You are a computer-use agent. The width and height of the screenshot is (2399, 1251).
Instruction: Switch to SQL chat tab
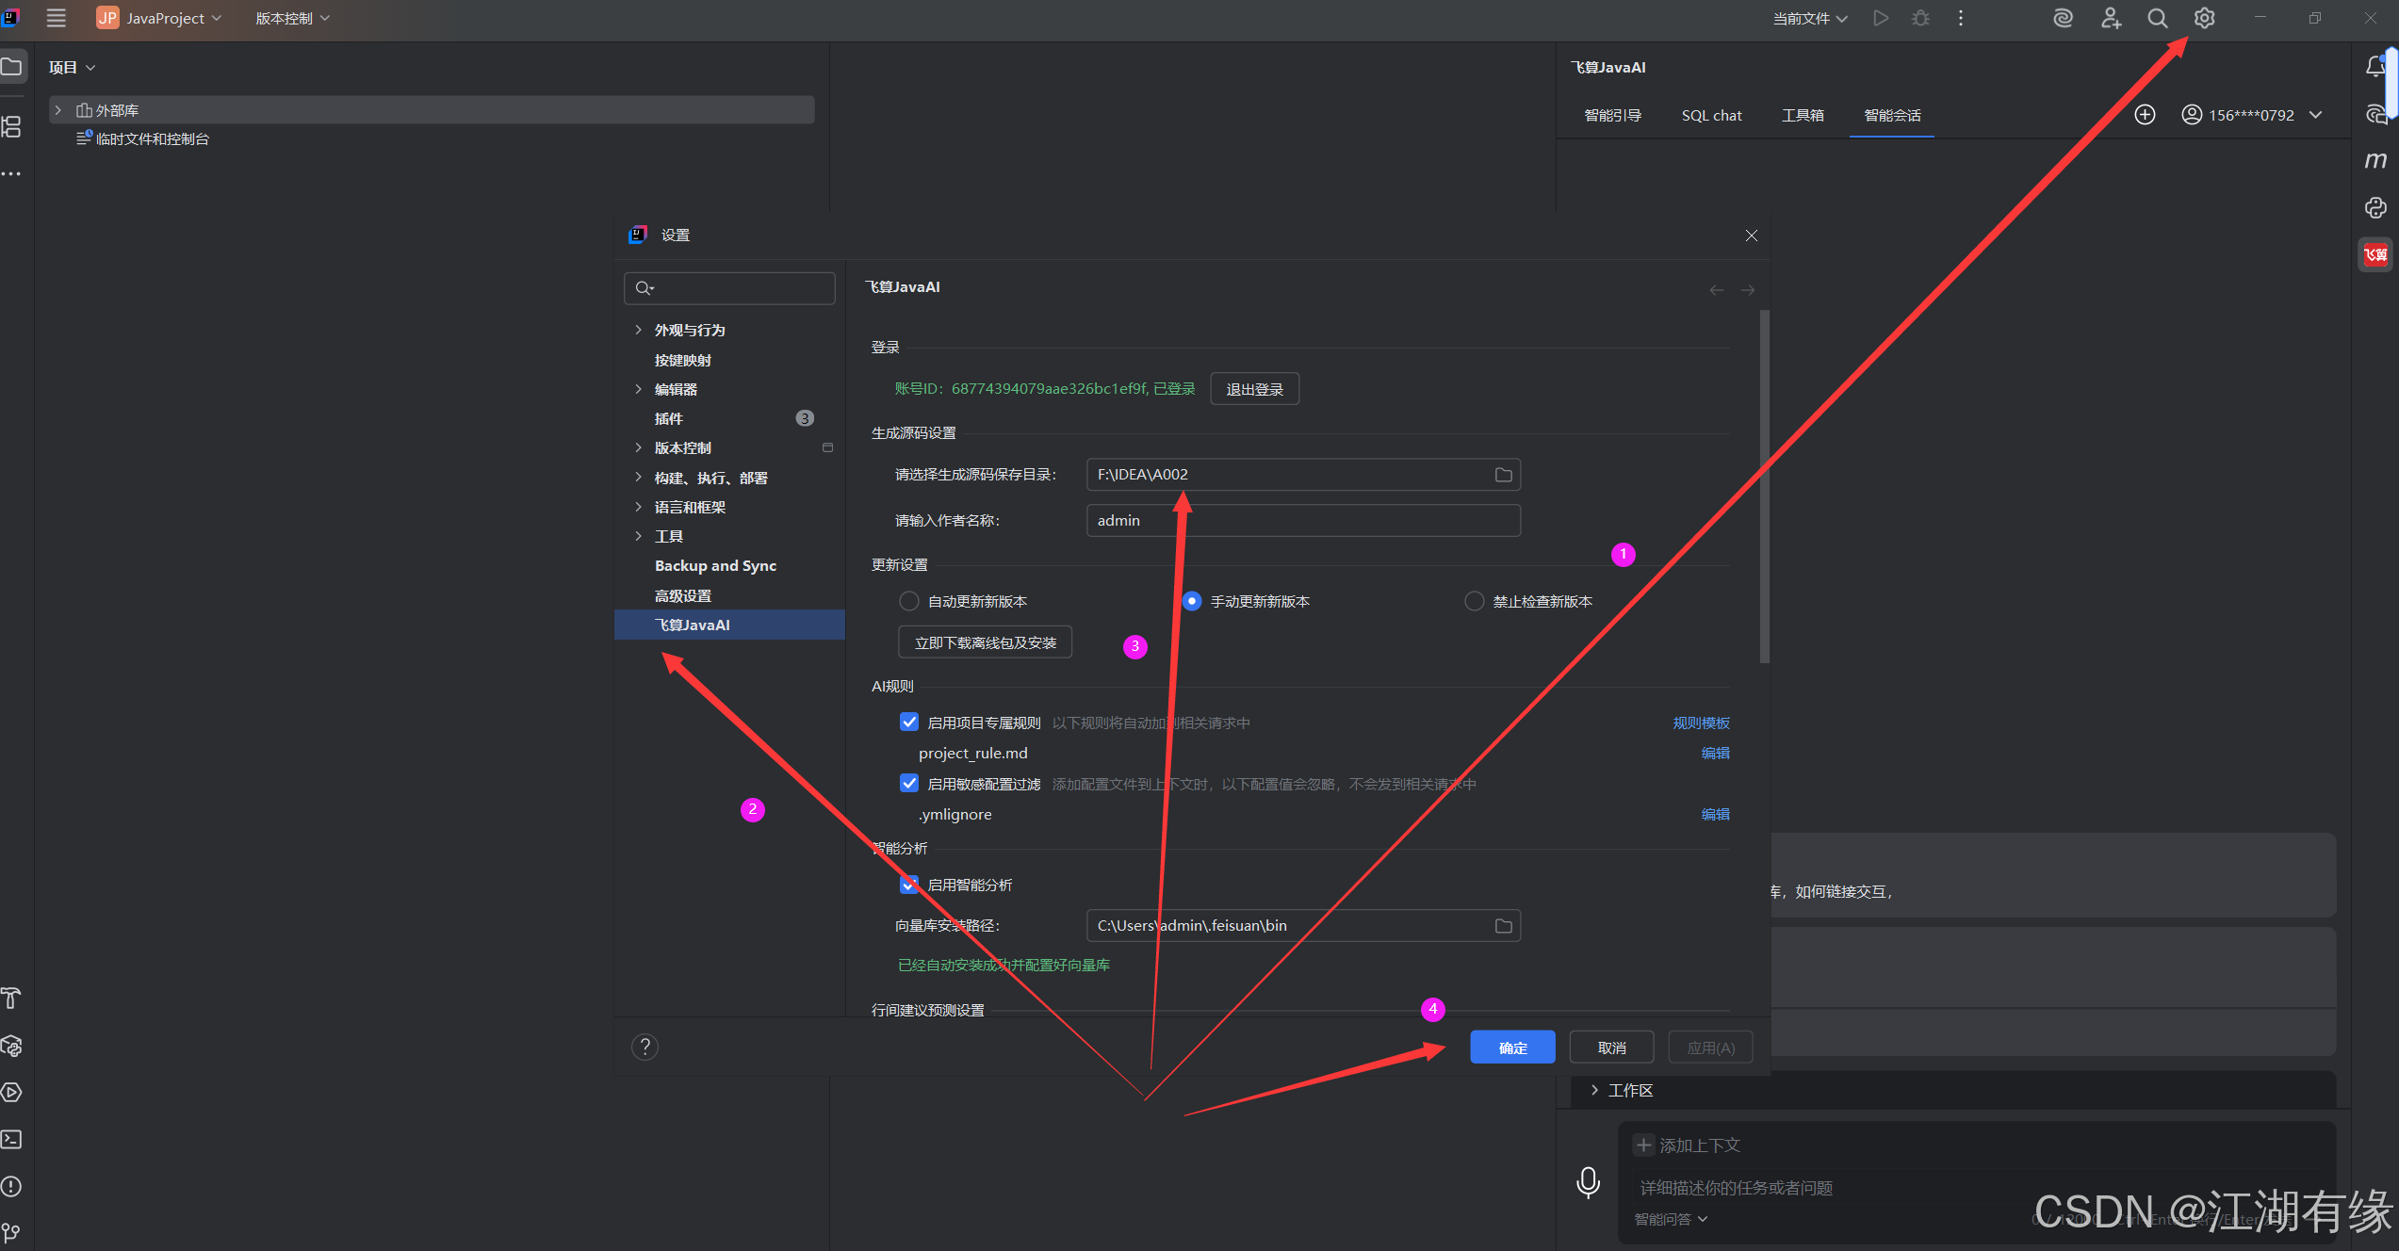pos(1711,115)
